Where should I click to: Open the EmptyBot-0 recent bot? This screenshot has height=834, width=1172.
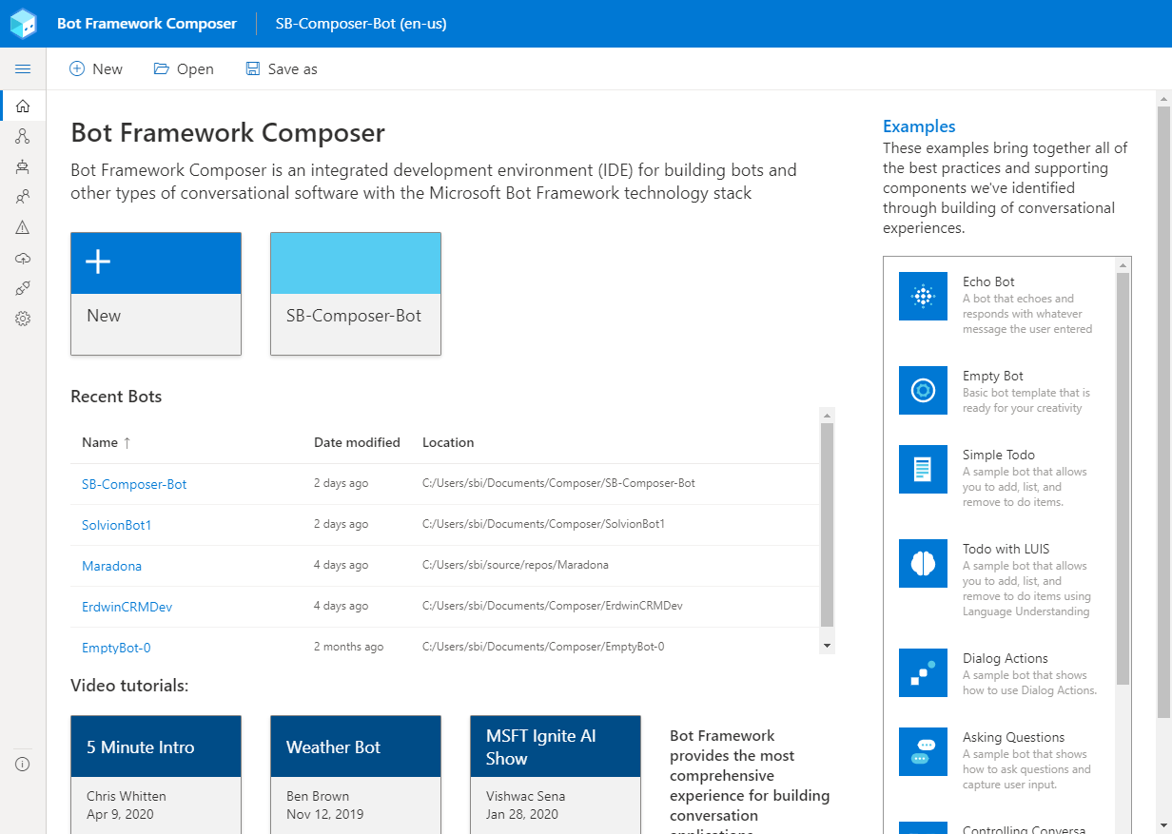tap(116, 648)
